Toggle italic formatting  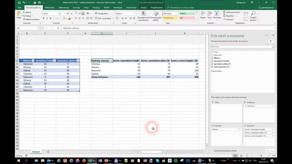47,18
